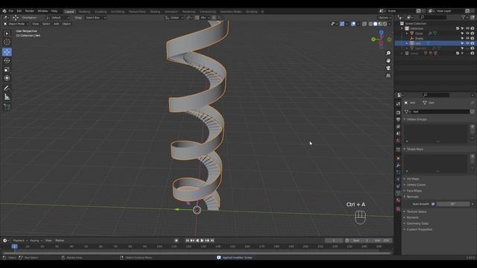Open the Object Mode dropdown
This screenshot has width=477, height=268.
[16, 24]
